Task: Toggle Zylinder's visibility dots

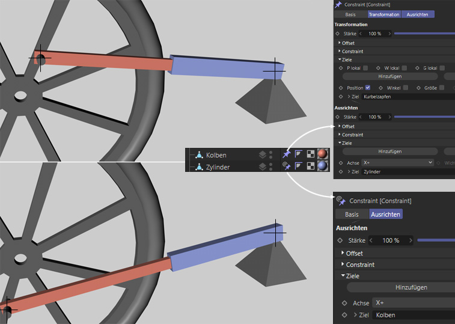Action: [270, 167]
